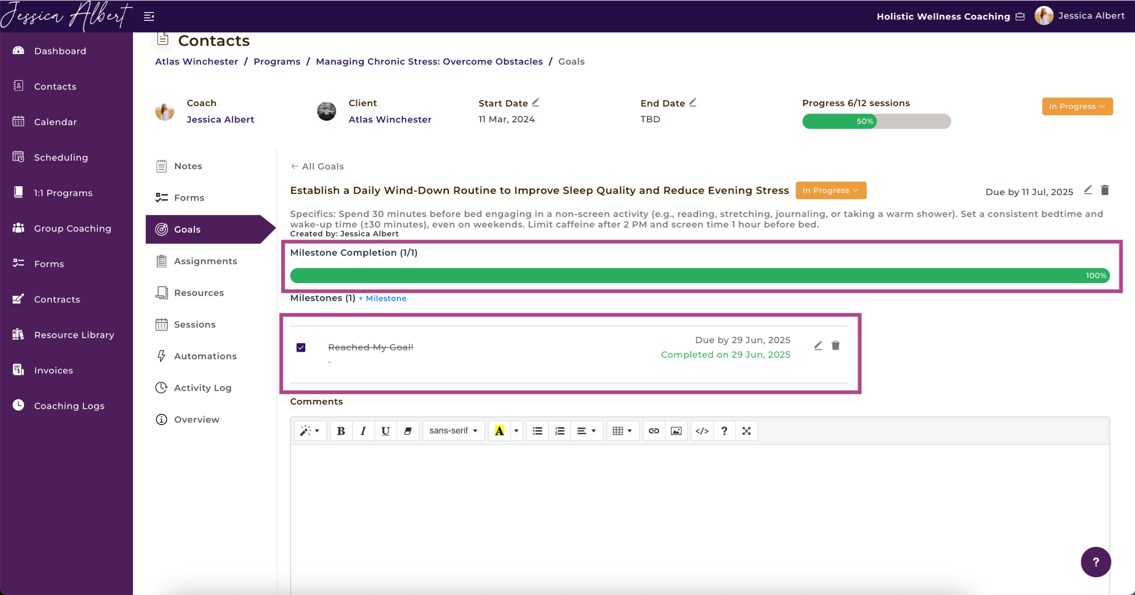Open Managing Chronic Stress breadcrumb link
Screen dimensions: 1135x595
tap(429, 62)
